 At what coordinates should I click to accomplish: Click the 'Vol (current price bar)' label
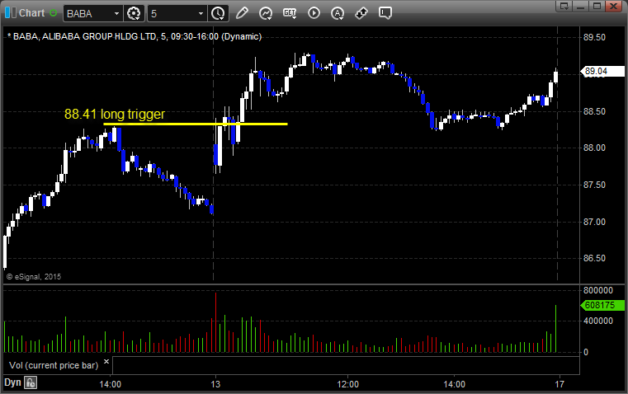(x=54, y=365)
